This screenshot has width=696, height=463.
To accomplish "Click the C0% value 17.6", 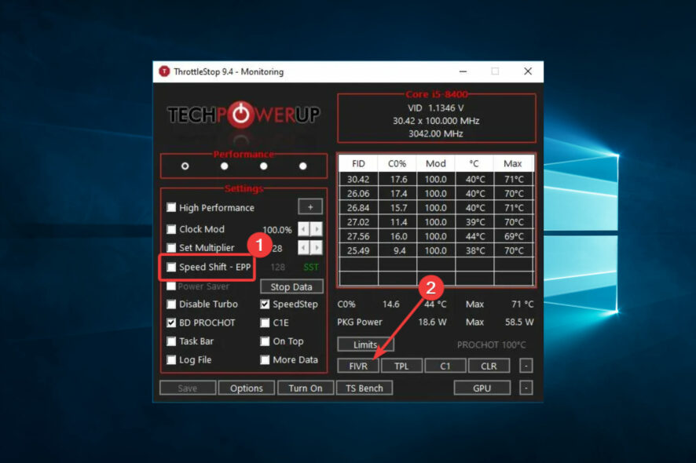I will [398, 180].
